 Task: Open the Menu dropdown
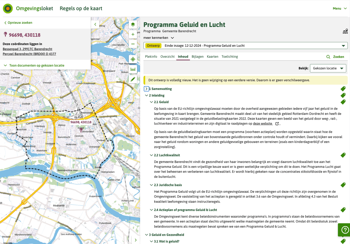pyautogui.click(x=340, y=8)
